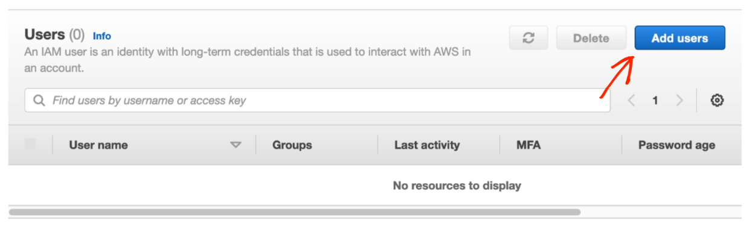Sort by User name triangle arrow
Image resolution: width=749 pixels, height=241 pixels.
point(236,145)
